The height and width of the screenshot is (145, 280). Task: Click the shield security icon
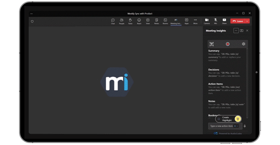click(x=32, y=21)
